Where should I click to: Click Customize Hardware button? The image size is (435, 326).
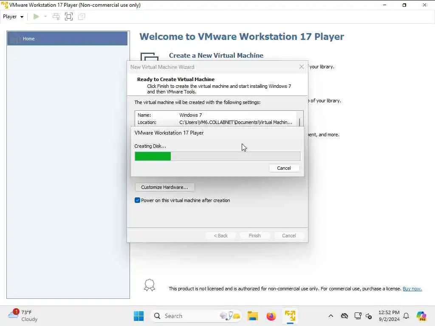point(164,187)
